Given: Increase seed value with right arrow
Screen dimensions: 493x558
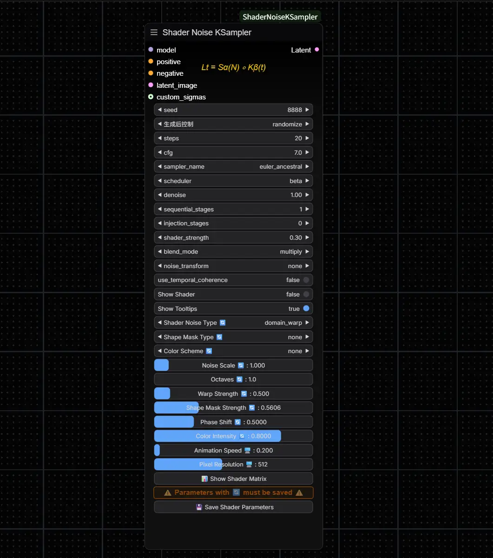Looking at the screenshot, I should pyautogui.click(x=307, y=110).
